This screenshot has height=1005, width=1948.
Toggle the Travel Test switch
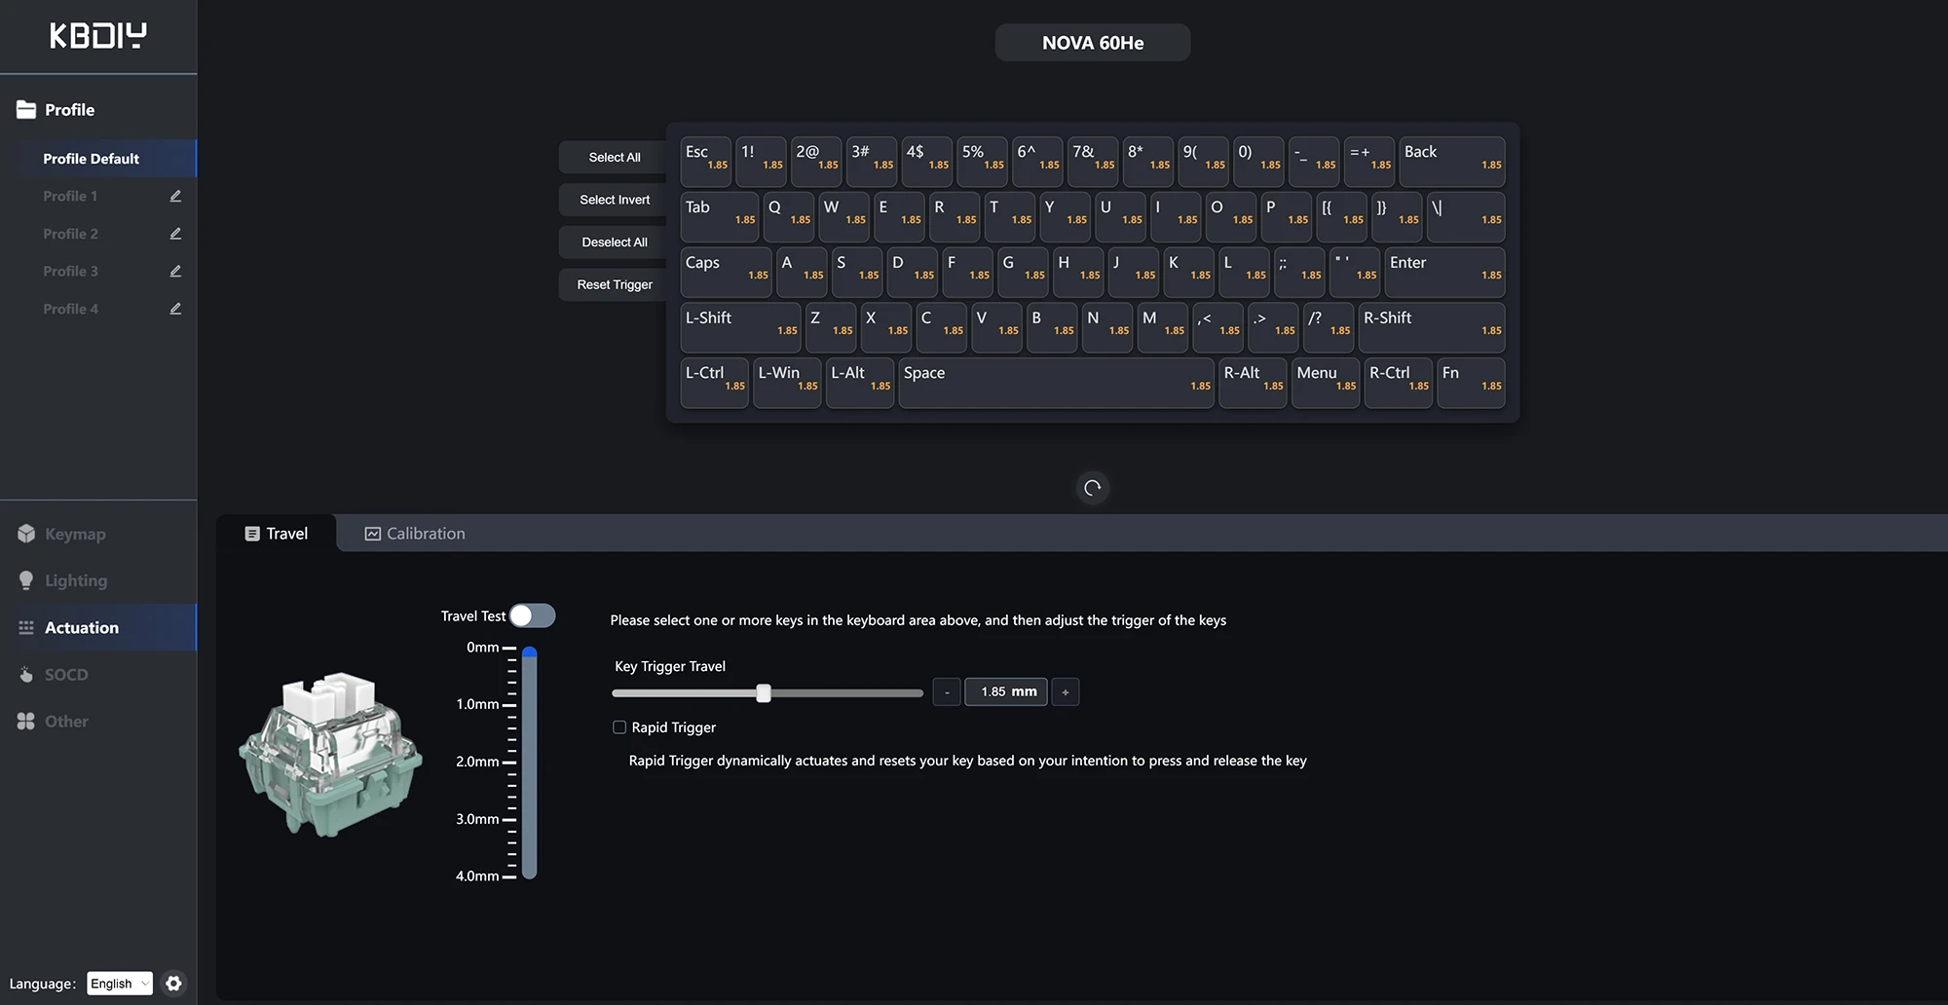point(532,615)
